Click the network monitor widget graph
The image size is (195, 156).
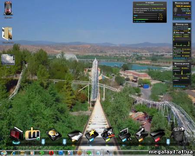point(182,44)
